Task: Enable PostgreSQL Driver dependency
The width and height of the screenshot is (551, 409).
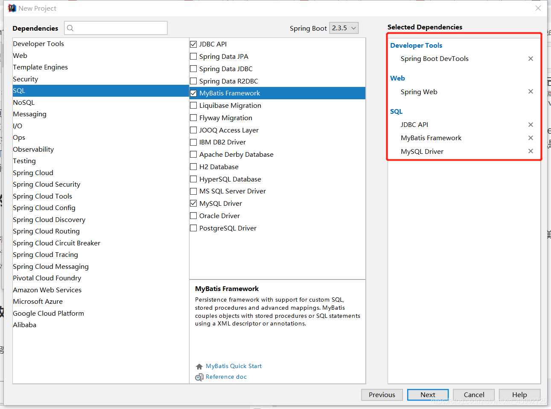Action: pos(193,228)
